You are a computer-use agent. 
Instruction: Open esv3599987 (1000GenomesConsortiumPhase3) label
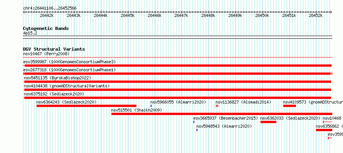pos(69,62)
